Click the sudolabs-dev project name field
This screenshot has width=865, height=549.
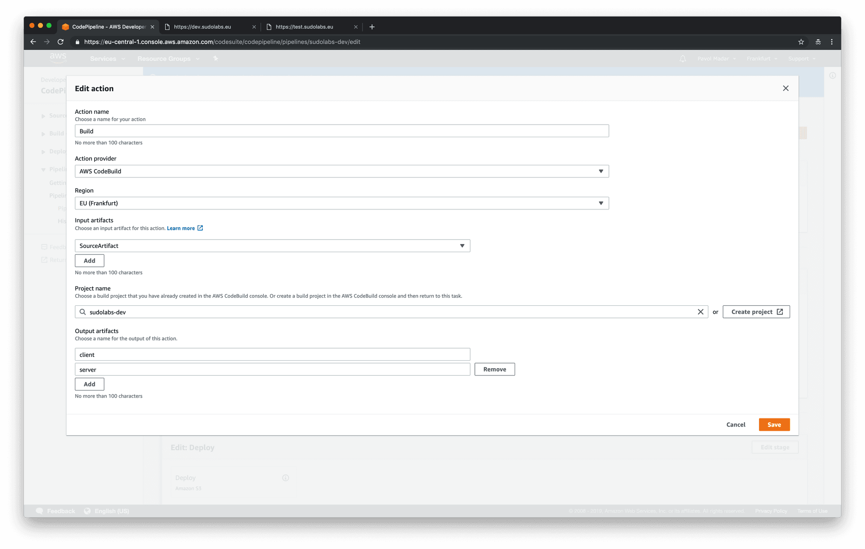pos(391,312)
